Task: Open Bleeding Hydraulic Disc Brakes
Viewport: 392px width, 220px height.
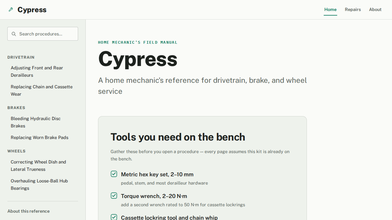Action: point(43,122)
